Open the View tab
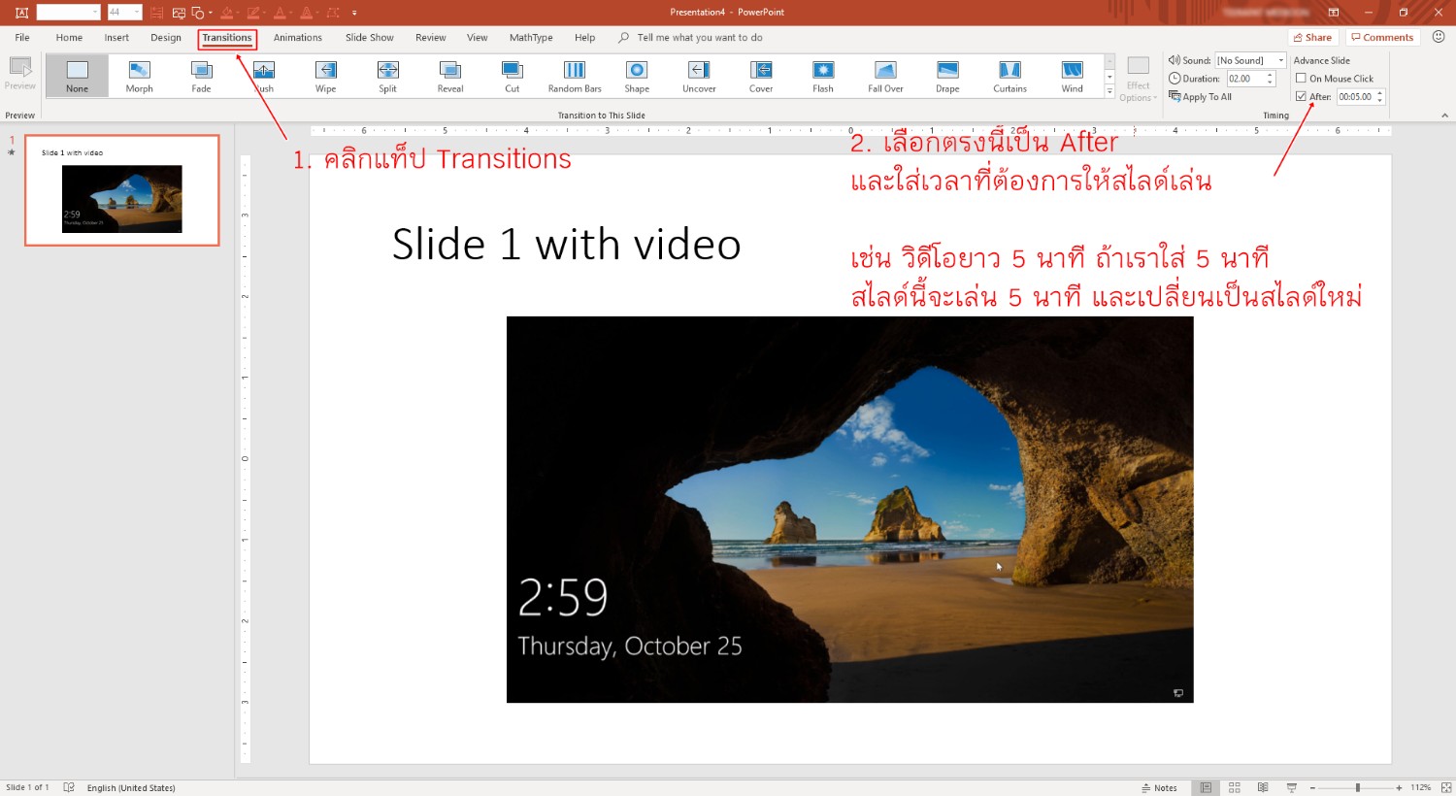 tap(478, 38)
